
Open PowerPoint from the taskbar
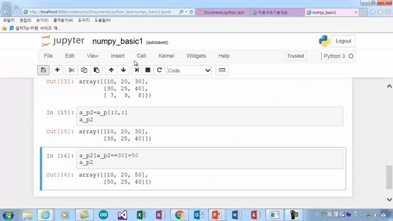(x=217, y=215)
